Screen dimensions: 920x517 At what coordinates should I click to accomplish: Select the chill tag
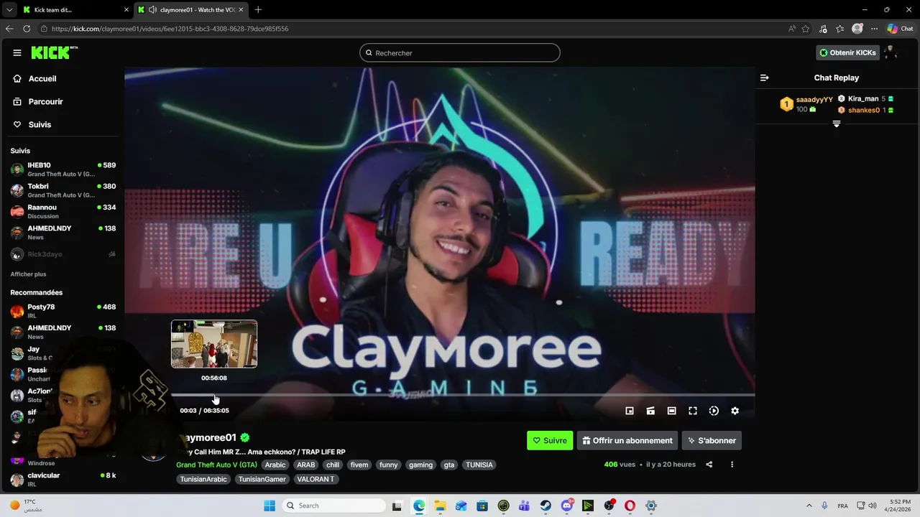point(333,465)
